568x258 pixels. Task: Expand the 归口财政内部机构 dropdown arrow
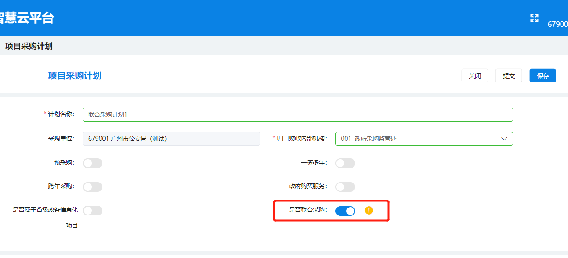504,139
